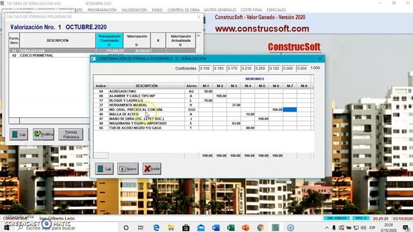413x232 pixels.
Task: Open the VALORIZACION menu
Action: 134,10
